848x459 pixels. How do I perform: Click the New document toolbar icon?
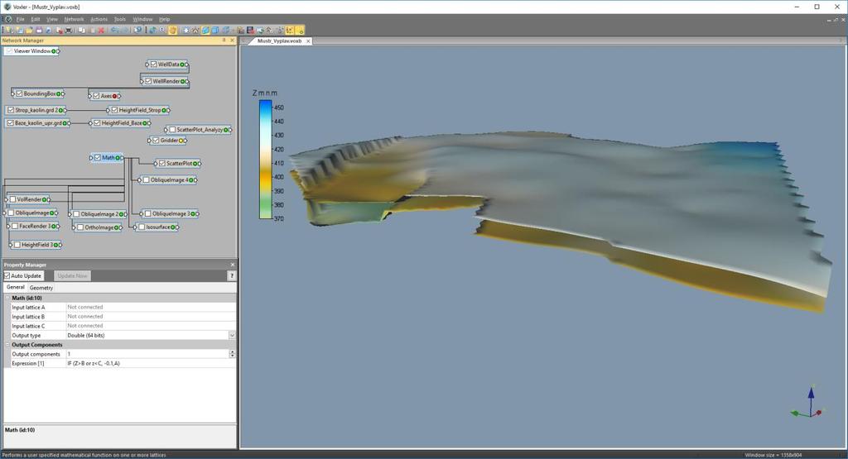point(9,31)
